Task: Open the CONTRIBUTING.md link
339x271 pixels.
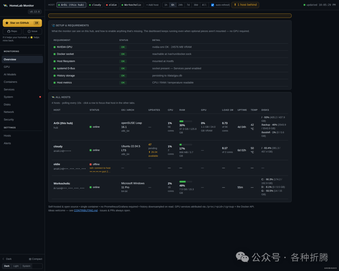Action: pos(86,210)
